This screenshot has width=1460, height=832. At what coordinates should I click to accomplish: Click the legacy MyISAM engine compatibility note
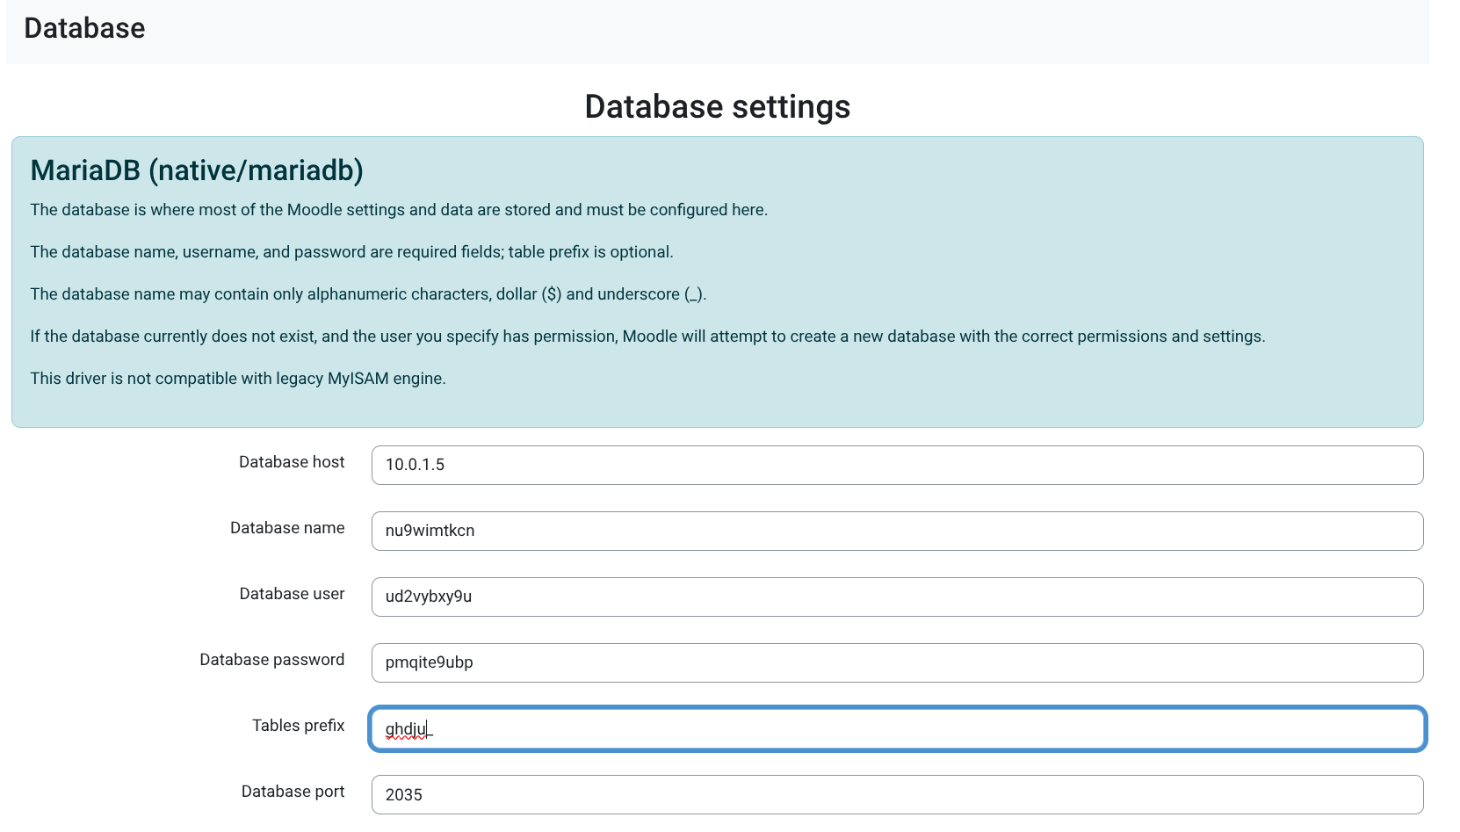coord(238,379)
